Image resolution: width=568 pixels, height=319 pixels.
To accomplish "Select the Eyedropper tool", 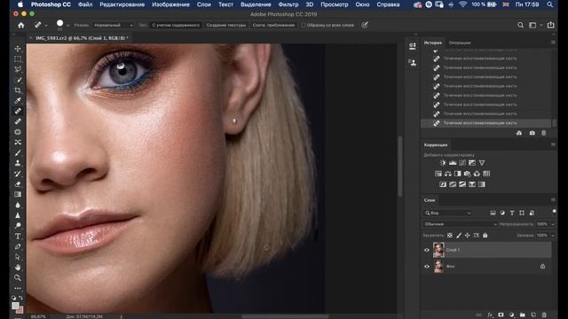I will [18, 100].
